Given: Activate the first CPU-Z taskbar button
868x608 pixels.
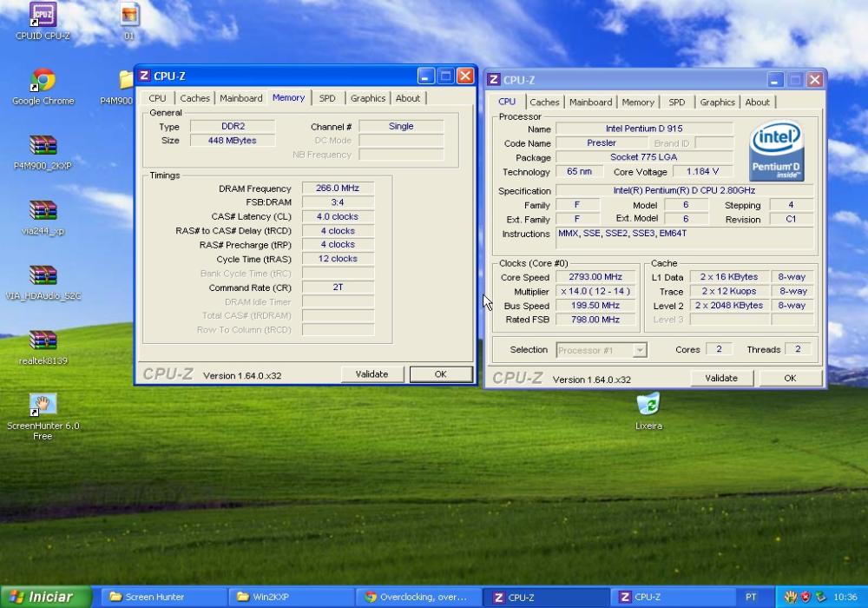Looking at the screenshot, I should 546,597.
